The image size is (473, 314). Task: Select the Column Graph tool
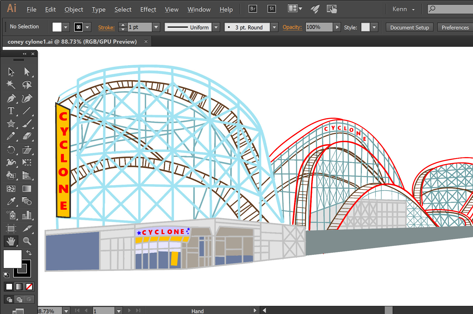pos(27,215)
